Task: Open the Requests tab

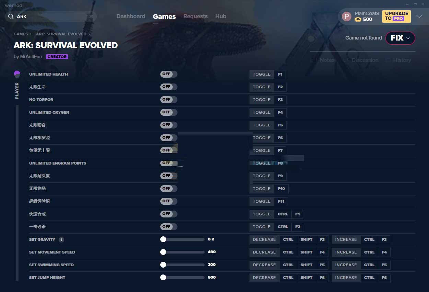Action: coord(195,16)
